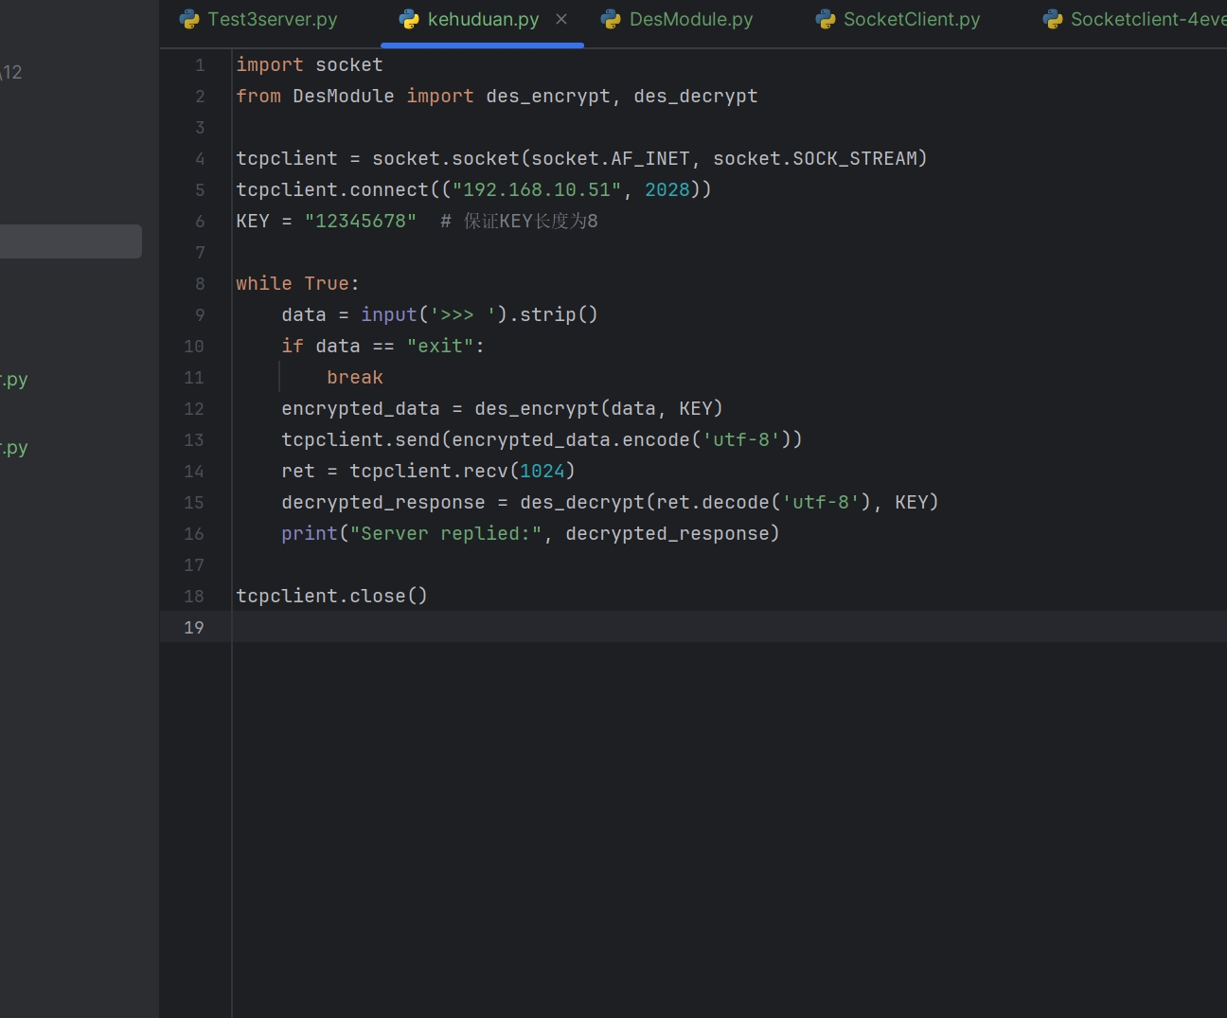Click gutter line number 12
This screenshot has height=1018, width=1227.
point(194,408)
